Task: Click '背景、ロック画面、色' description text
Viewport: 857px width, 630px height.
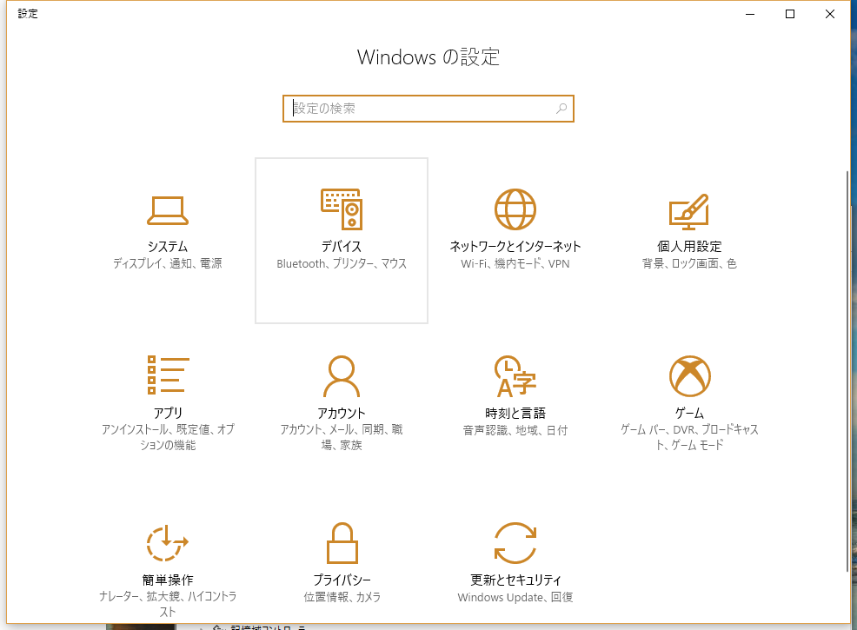Action: [x=690, y=263]
